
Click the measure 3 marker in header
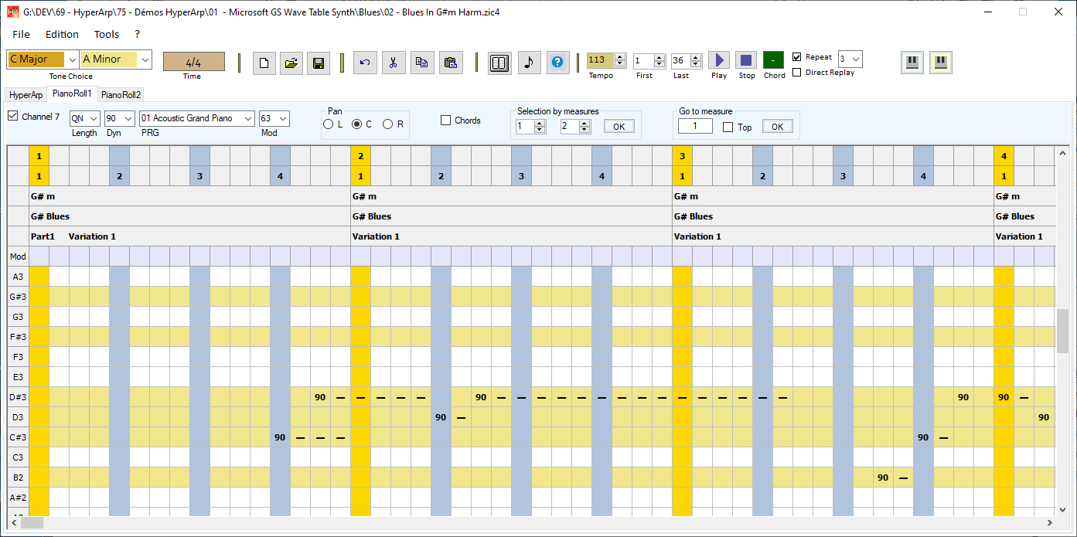(x=682, y=156)
